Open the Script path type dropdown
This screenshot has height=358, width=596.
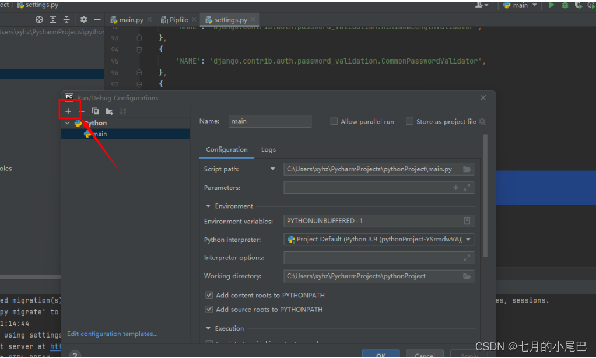tap(272, 169)
